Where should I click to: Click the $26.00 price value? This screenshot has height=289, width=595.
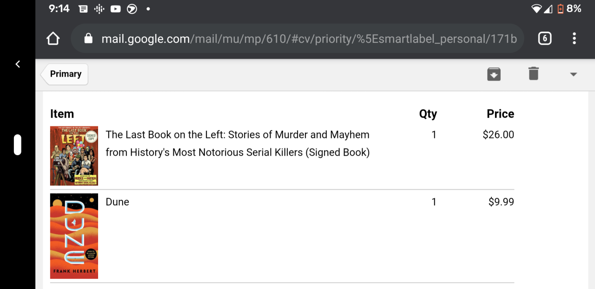(498, 135)
